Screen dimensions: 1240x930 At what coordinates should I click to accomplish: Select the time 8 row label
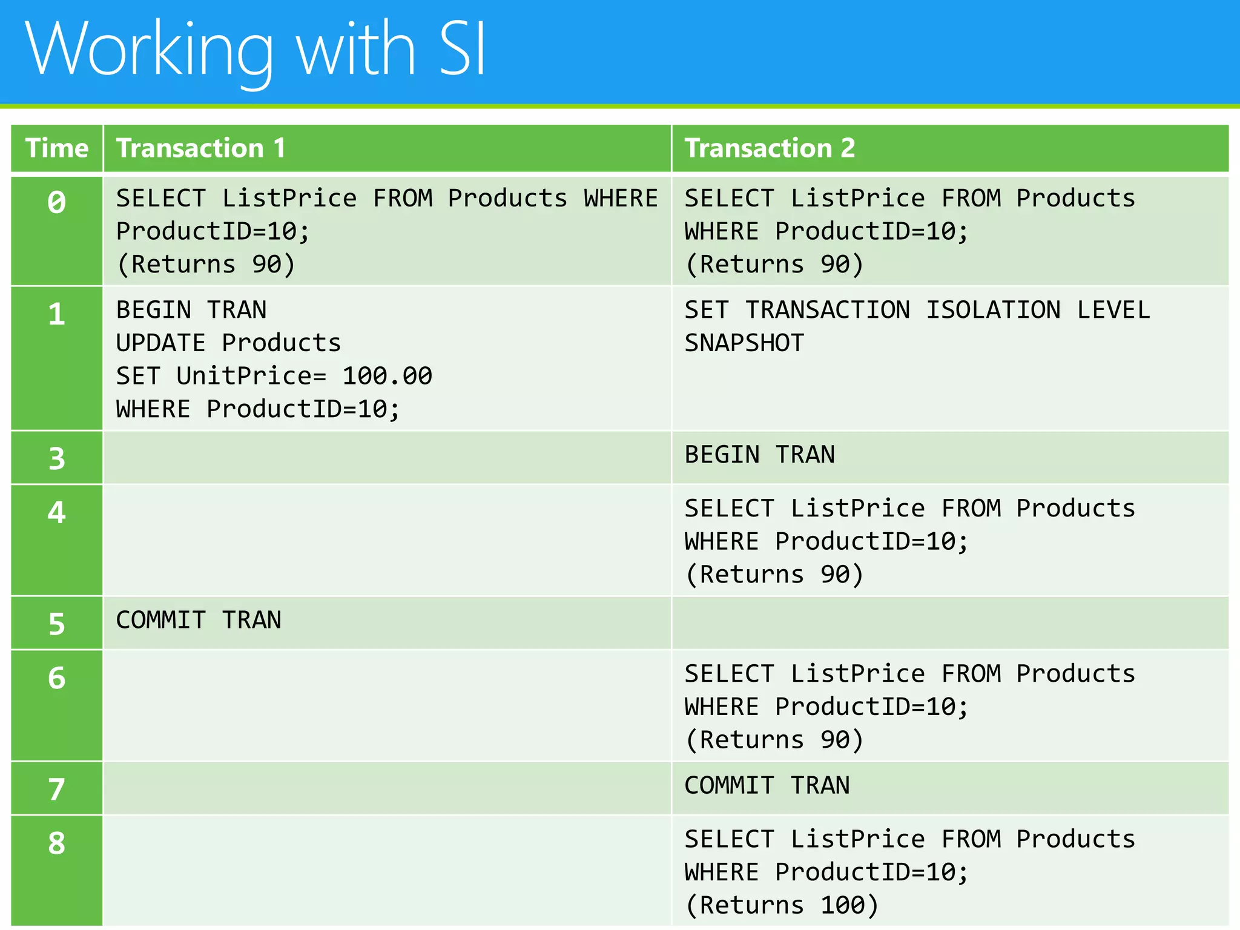(x=57, y=843)
